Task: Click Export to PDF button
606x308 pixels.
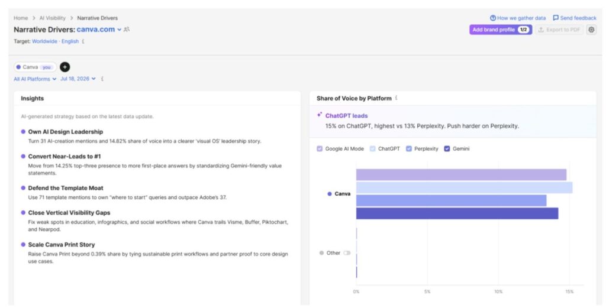Action: click(559, 30)
